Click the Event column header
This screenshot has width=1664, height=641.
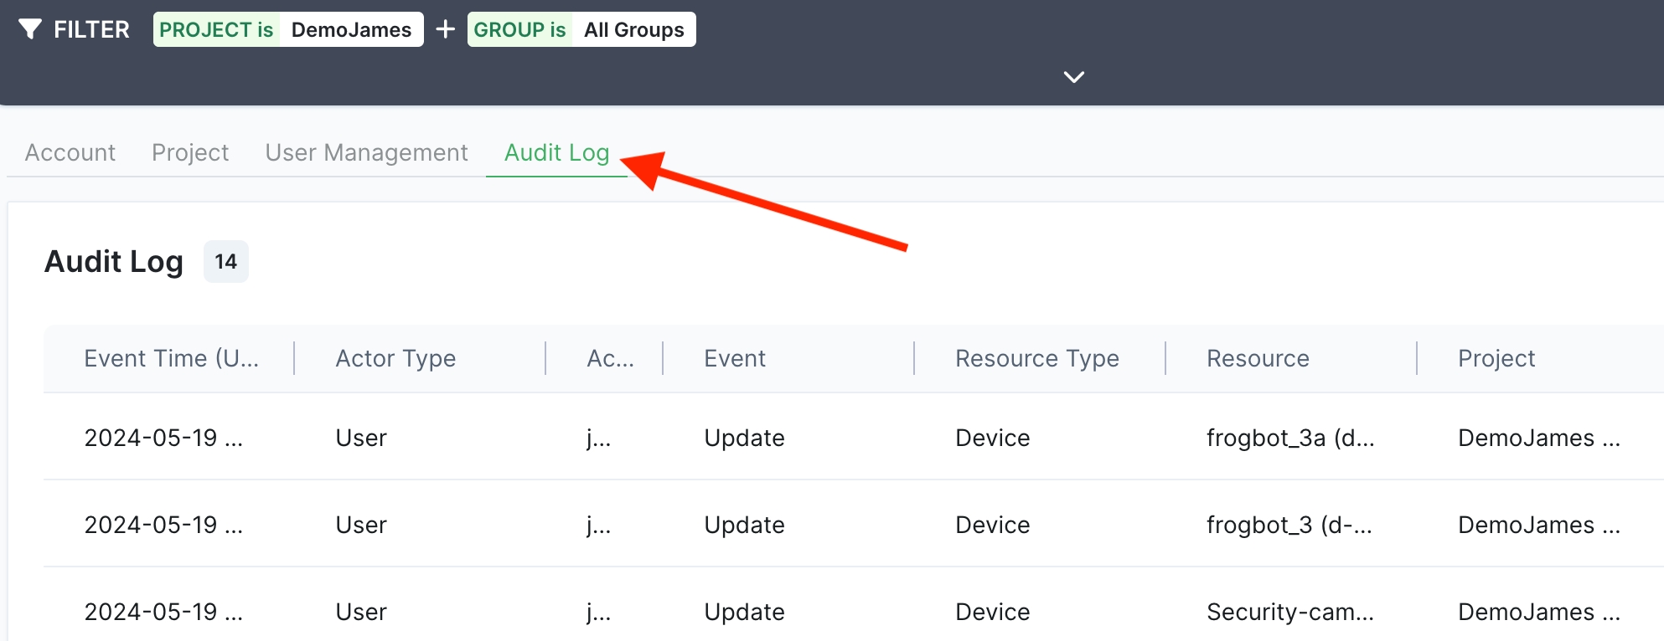tap(735, 358)
